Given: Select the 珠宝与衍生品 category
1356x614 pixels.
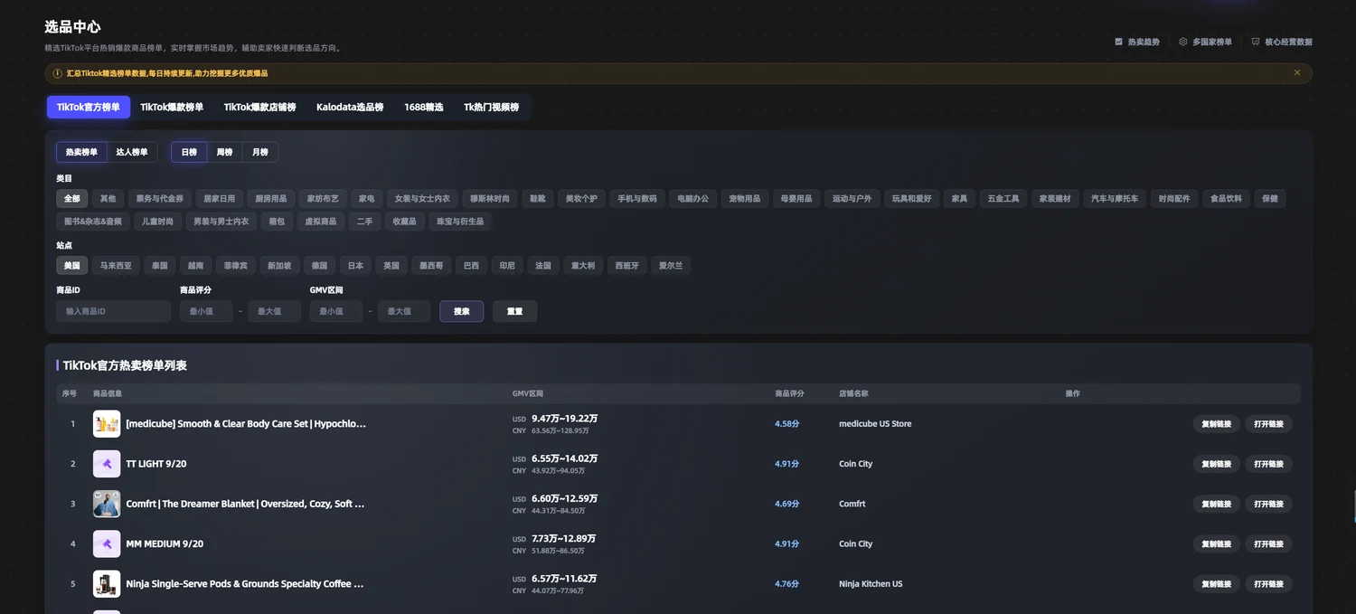Looking at the screenshot, I should [x=460, y=222].
